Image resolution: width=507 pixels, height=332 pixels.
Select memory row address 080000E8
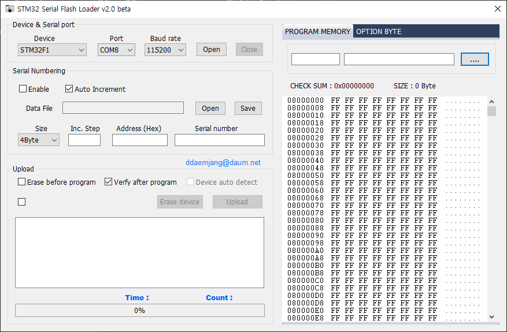pos(306,318)
